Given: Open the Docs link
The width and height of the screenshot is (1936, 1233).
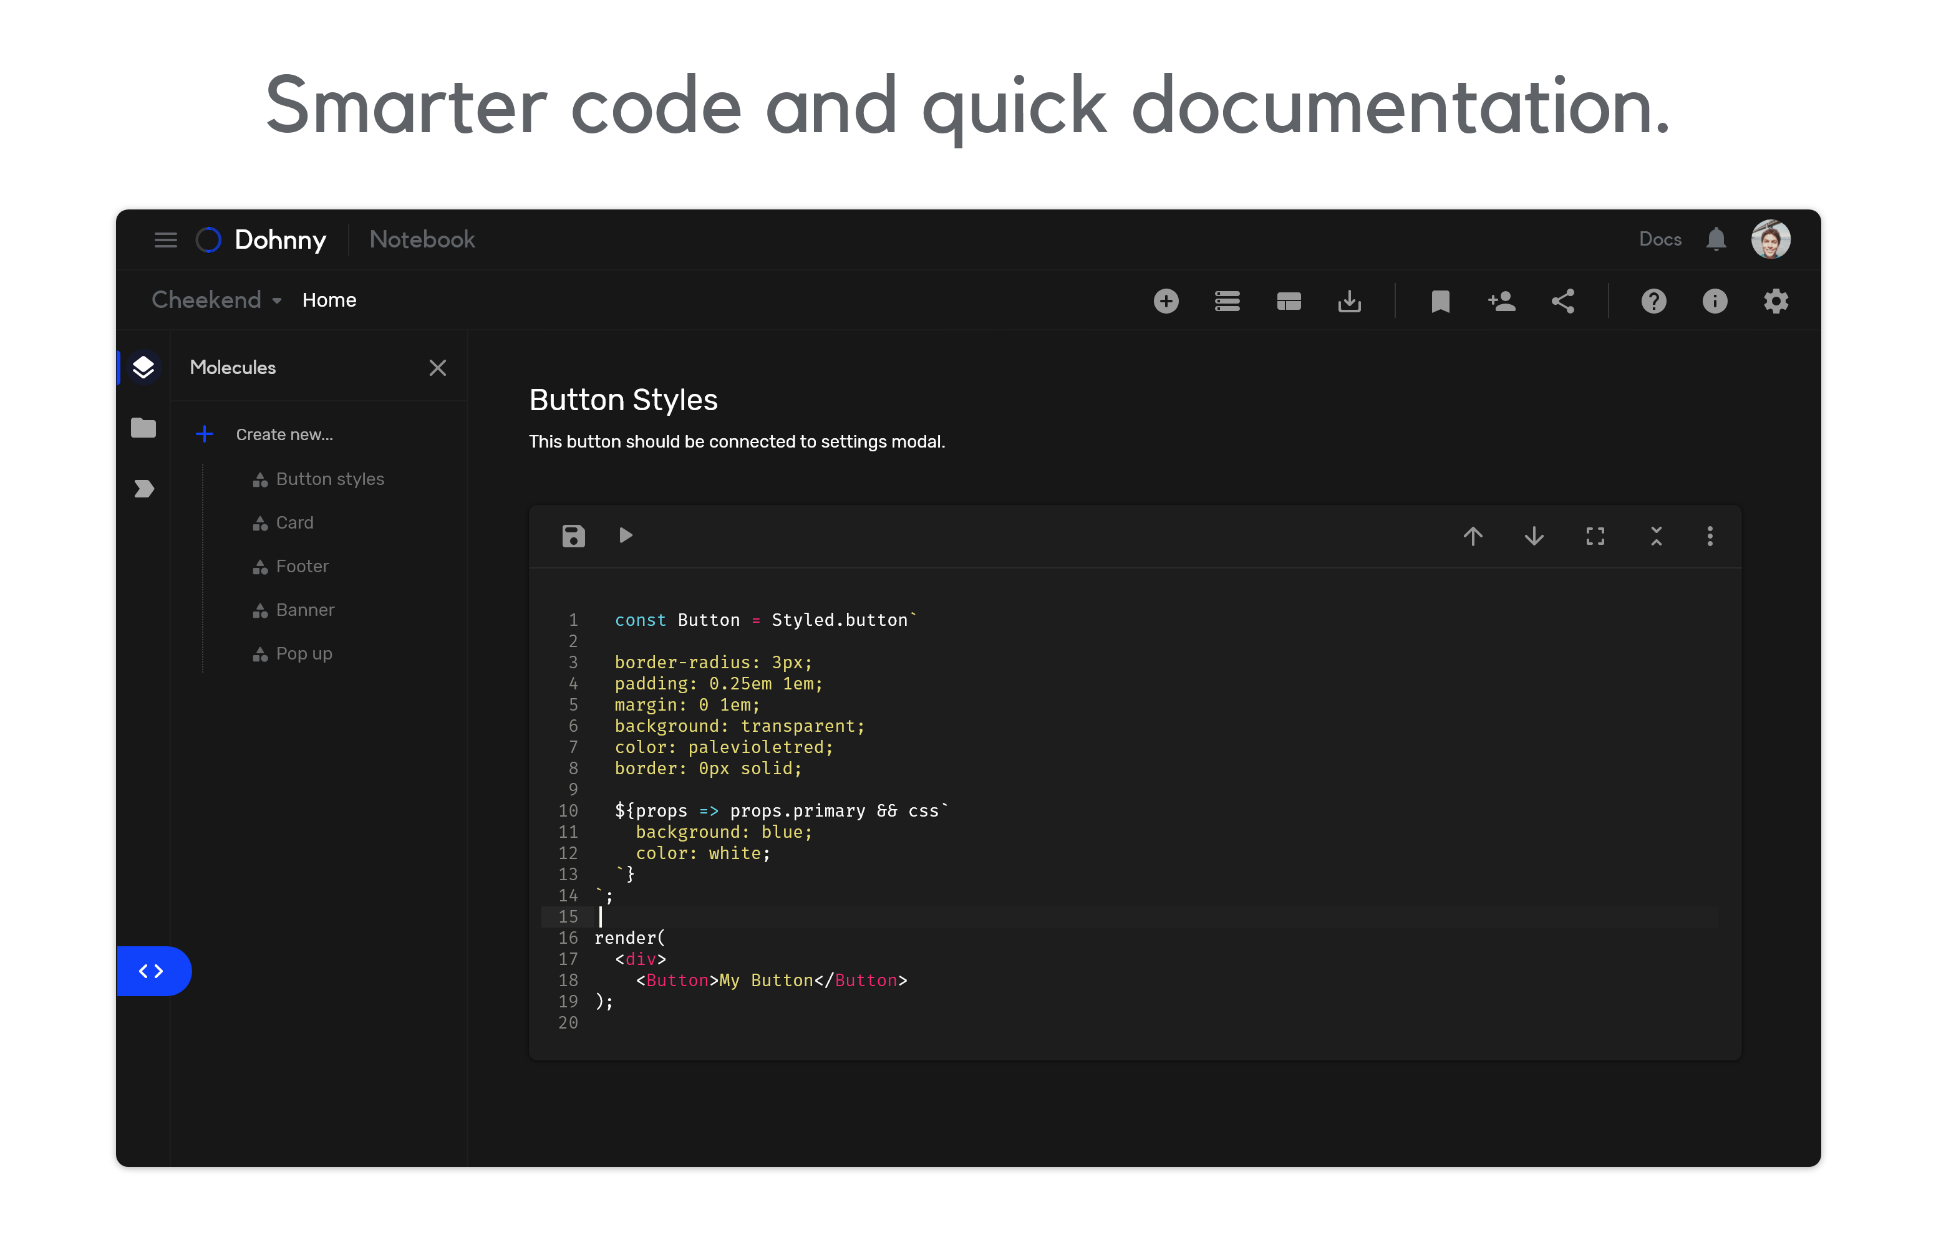Looking at the screenshot, I should 1660,239.
